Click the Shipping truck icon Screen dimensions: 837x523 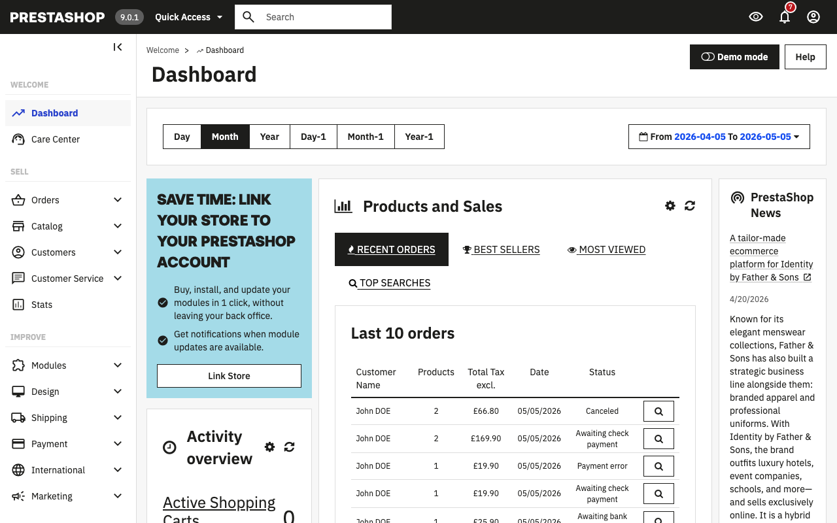tap(18, 418)
